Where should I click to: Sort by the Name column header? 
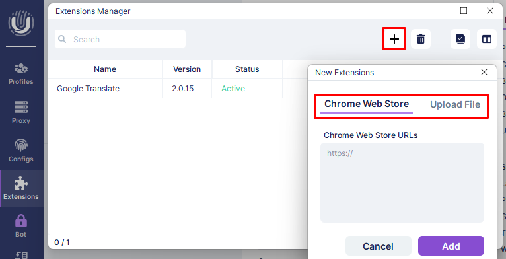click(105, 69)
